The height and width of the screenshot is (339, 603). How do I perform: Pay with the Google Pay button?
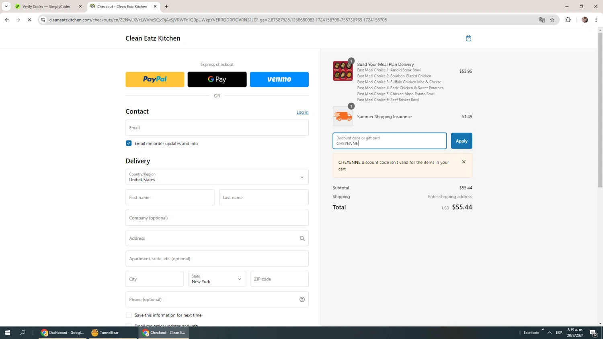pyautogui.click(x=217, y=79)
